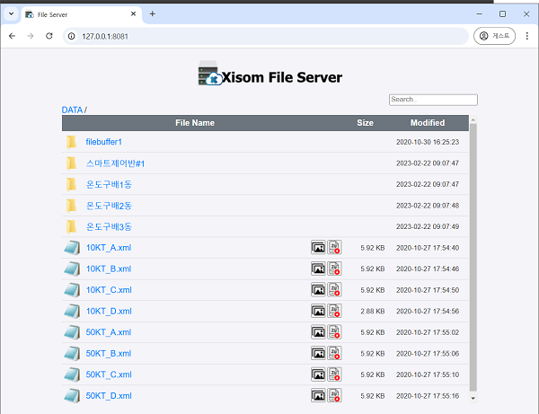Open image preview icon for 50KT_C.xml
This screenshot has width=539, height=414.
[x=318, y=374]
